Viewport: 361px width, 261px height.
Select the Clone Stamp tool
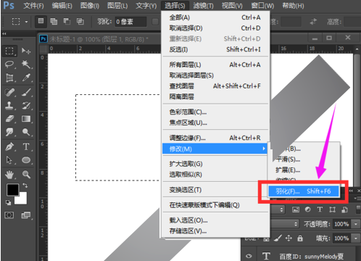coord(9,106)
